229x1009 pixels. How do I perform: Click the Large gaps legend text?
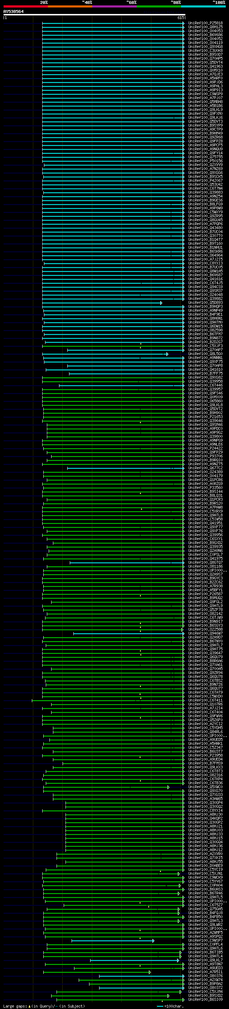click(44, 1006)
